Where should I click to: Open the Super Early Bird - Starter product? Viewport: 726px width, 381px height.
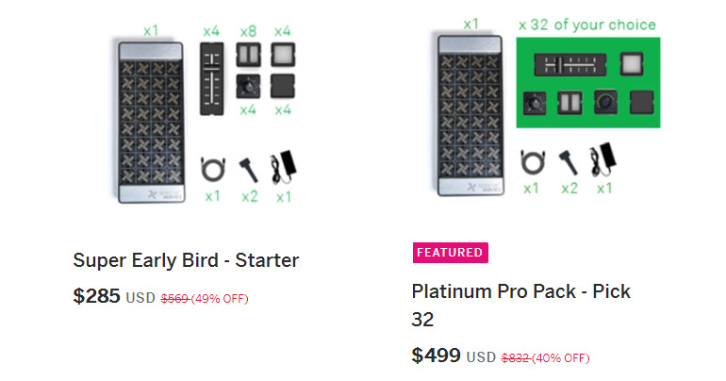(186, 260)
